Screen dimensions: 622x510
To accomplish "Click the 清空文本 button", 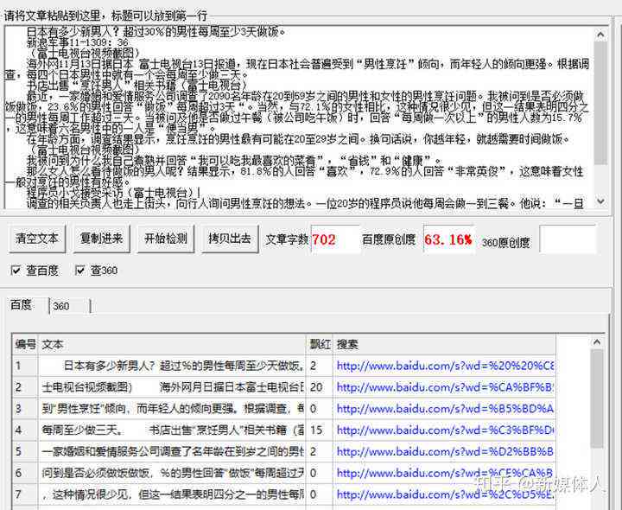I will [37, 239].
